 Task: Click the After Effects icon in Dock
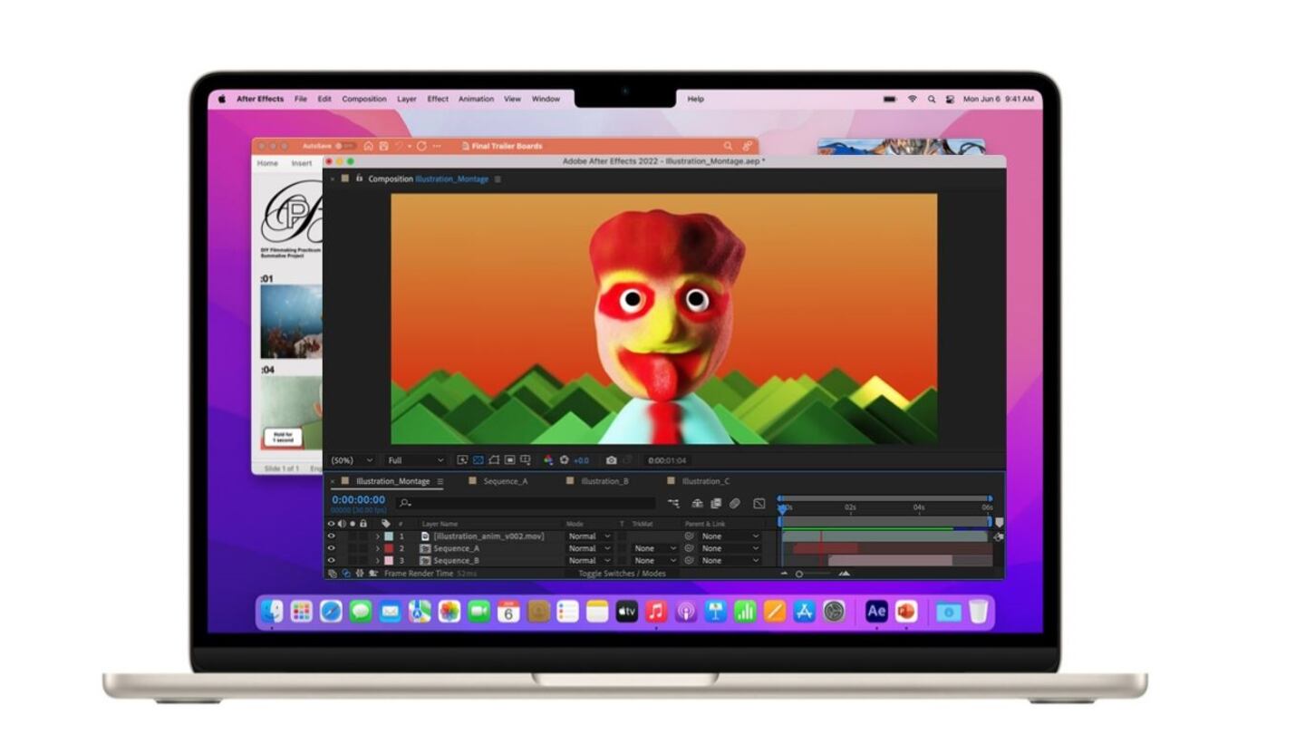click(x=875, y=612)
